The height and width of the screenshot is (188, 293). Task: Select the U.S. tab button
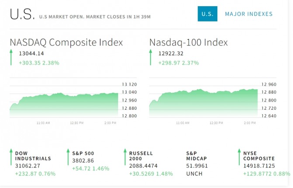point(206,14)
